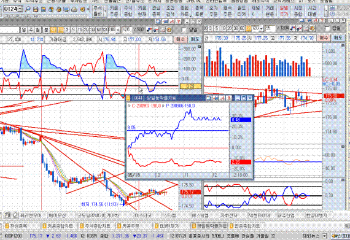Screen dimensions: 350x240
Task: Click the blue 매도 button in the right chart
Action: tap(338, 38)
